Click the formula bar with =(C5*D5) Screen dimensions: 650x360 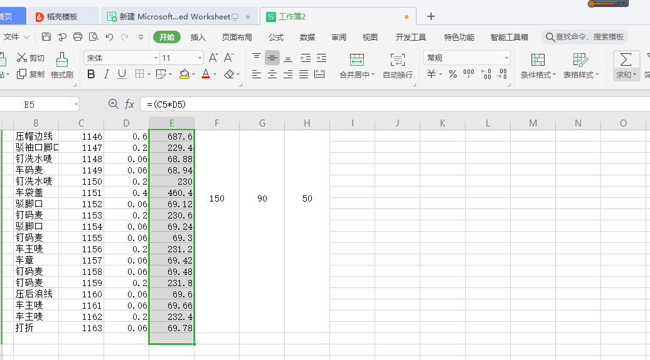pyautogui.click(x=395, y=105)
